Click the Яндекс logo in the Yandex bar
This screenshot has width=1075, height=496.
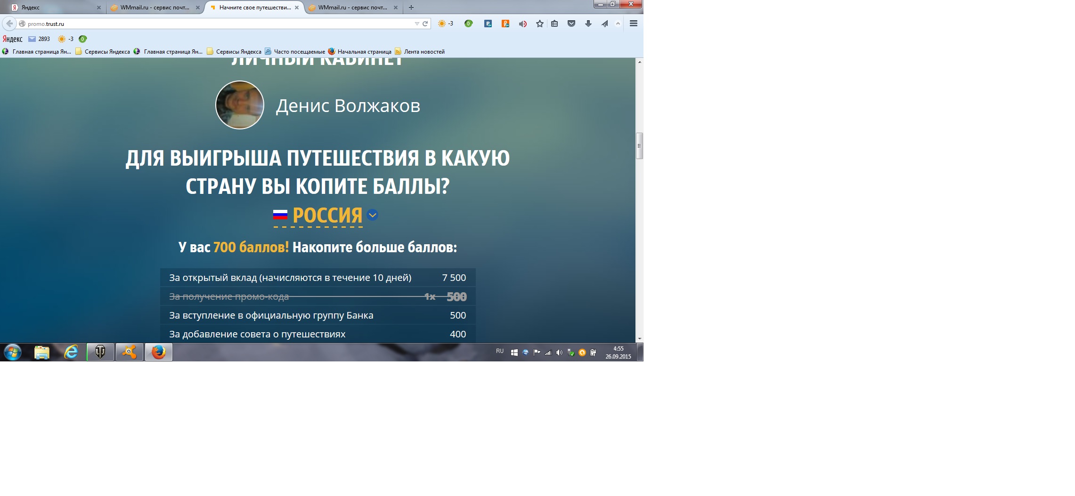[x=13, y=39]
